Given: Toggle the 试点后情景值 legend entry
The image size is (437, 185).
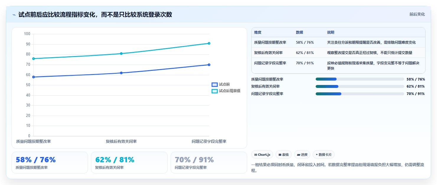Looking at the screenshot, I should click(226, 91).
